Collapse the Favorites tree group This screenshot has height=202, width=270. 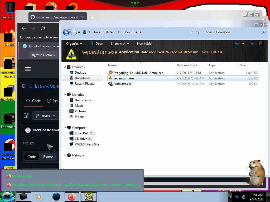[65, 67]
